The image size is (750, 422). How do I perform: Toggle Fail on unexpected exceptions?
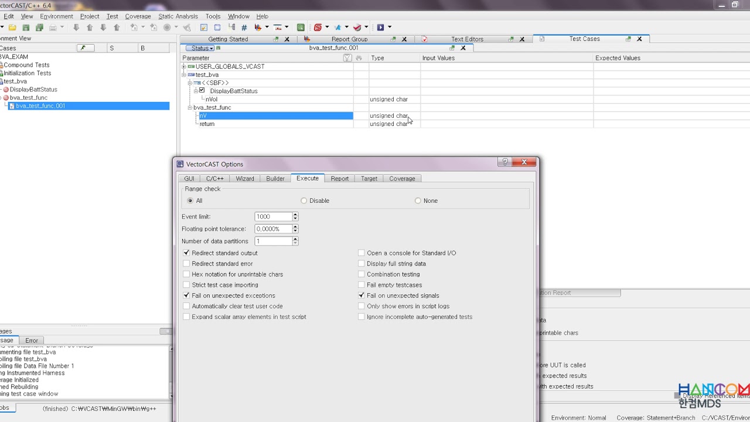click(186, 295)
